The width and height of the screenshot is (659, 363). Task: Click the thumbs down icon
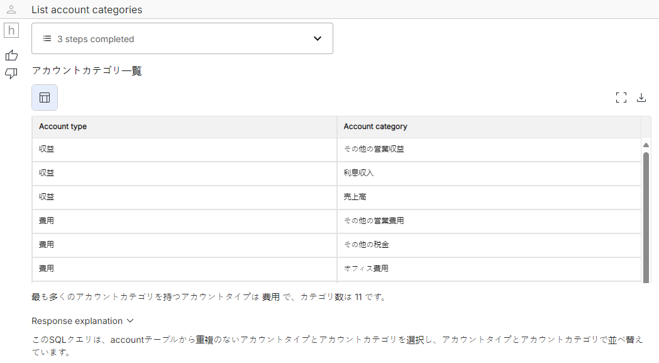click(x=11, y=74)
